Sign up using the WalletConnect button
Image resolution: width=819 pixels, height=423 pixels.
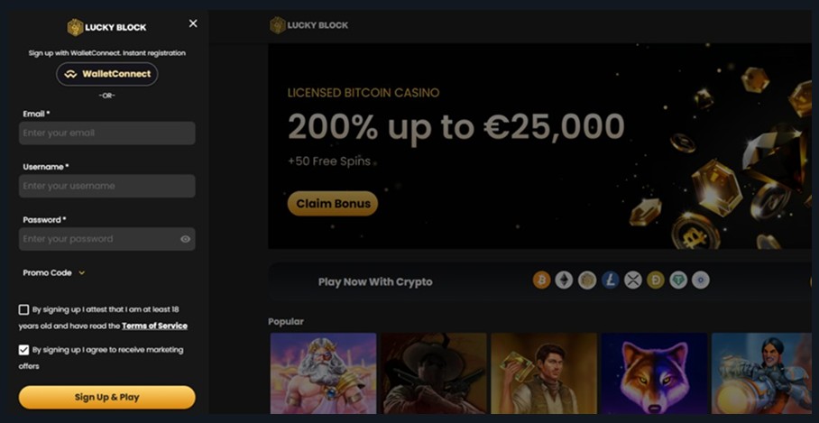click(107, 74)
